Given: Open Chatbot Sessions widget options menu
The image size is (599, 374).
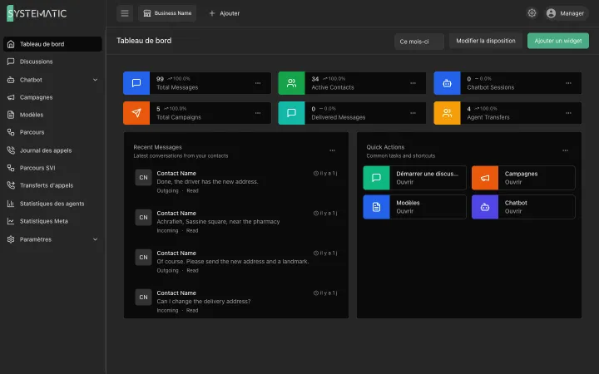Looking at the screenshot, I should point(568,83).
